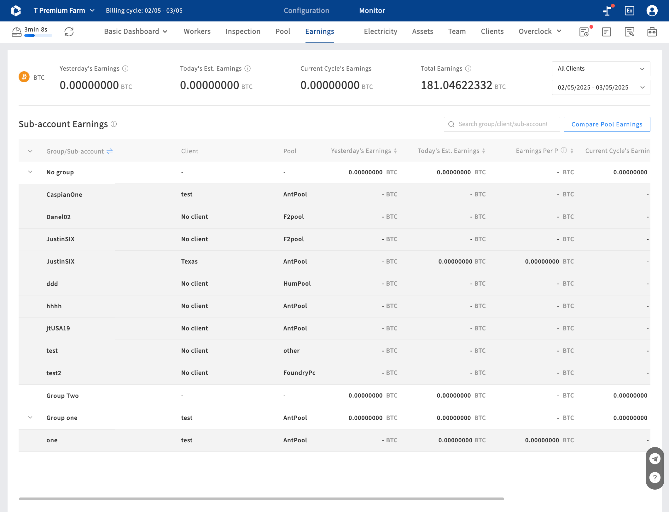This screenshot has height=512, width=669.
Task: Collapse the No group row
Action: click(x=30, y=172)
